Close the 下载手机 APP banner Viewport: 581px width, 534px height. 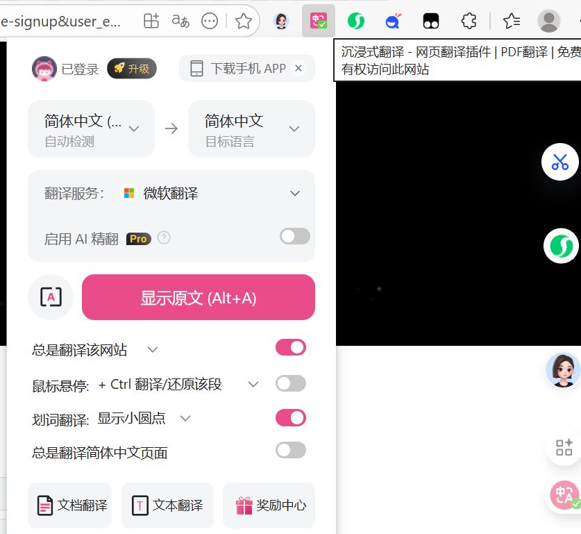tap(298, 68)
